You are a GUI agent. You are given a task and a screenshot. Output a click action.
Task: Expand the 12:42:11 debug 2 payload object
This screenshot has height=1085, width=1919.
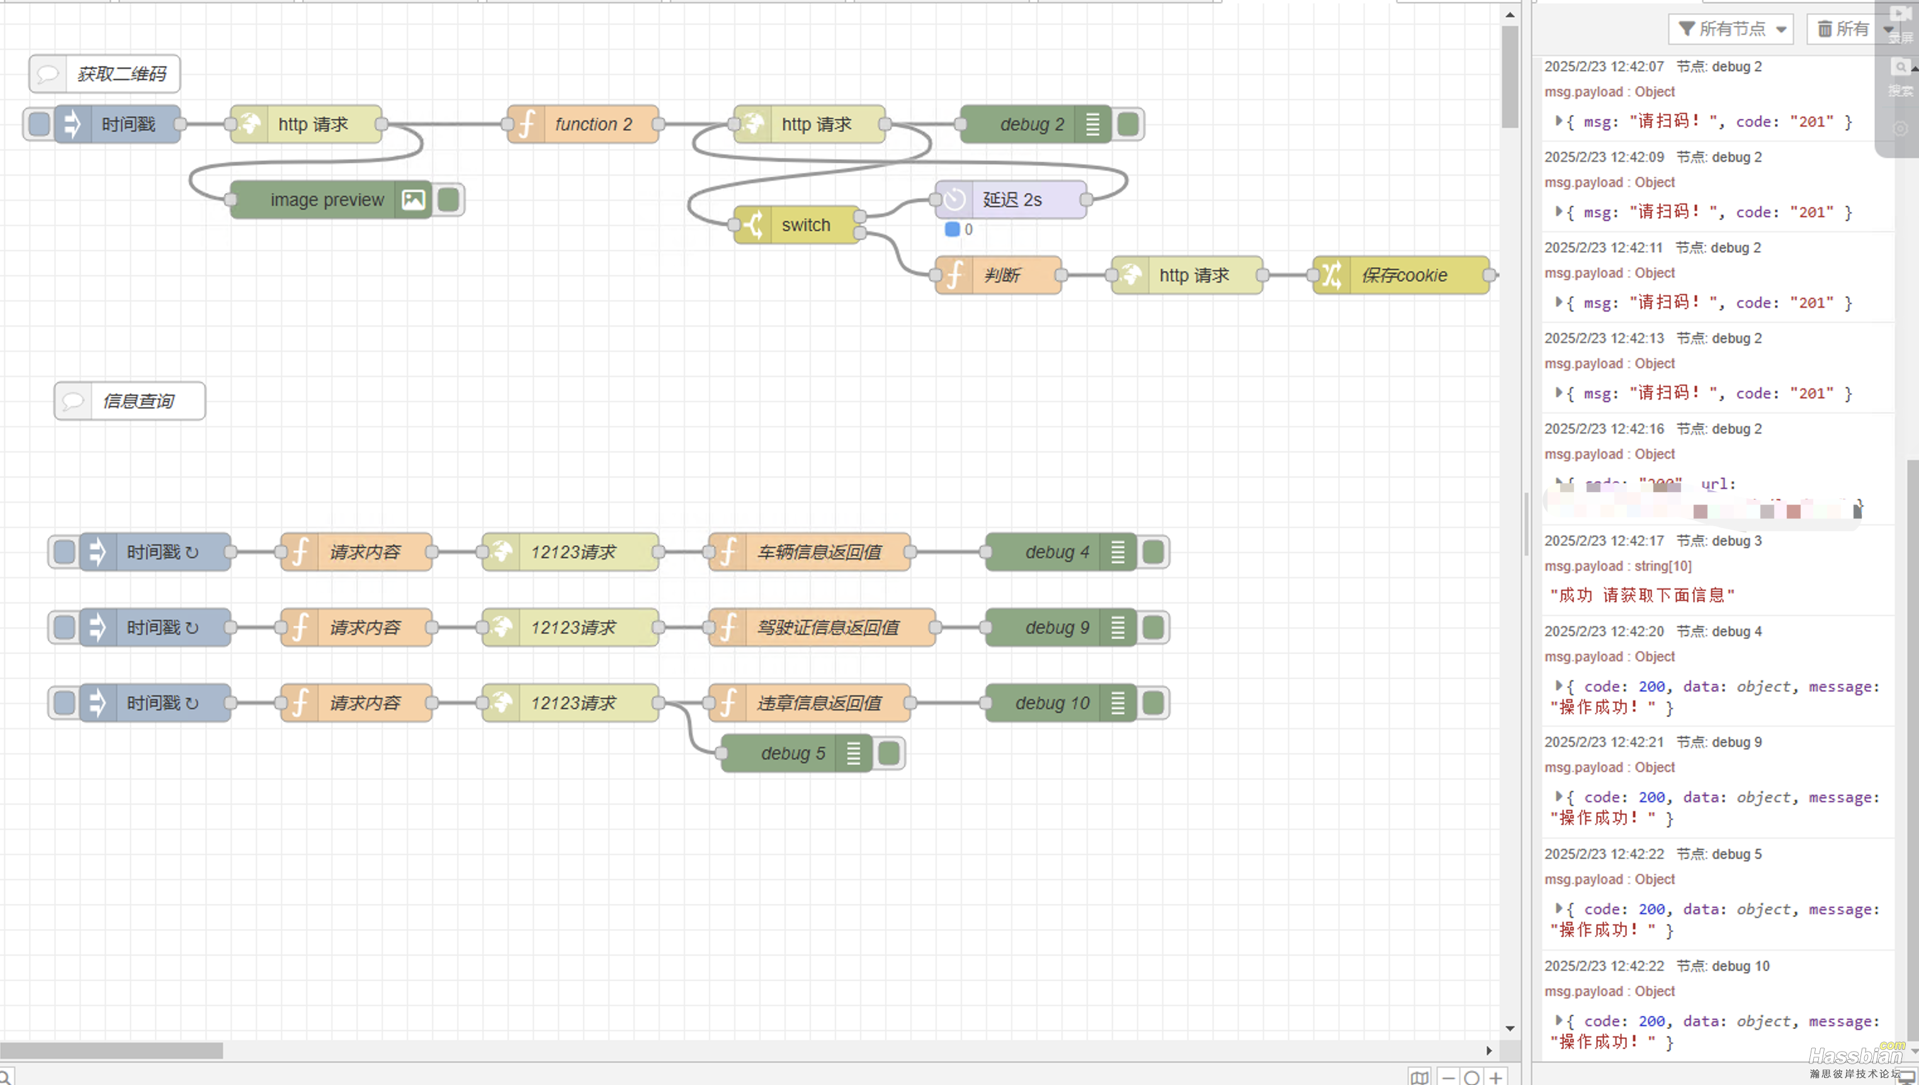click(1558, 302)
